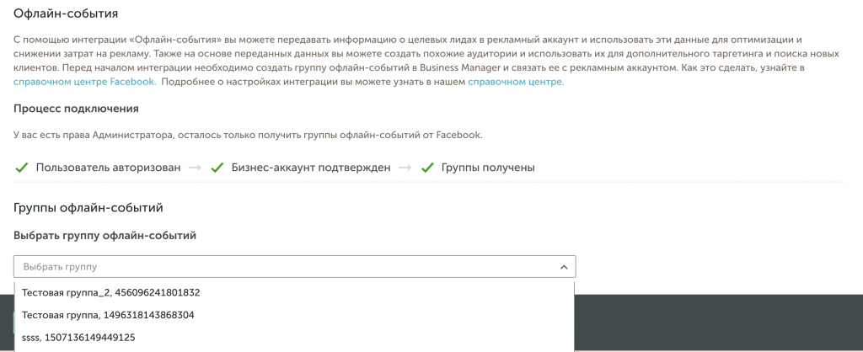Select 'ssss, 1507136149449125' option

tap(294, 338)
